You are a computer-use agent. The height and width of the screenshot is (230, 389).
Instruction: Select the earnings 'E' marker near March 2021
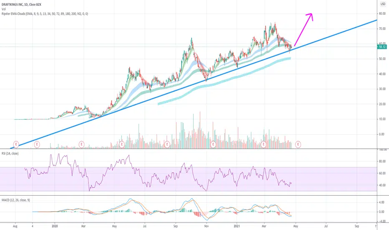click(x=263, y=144)
